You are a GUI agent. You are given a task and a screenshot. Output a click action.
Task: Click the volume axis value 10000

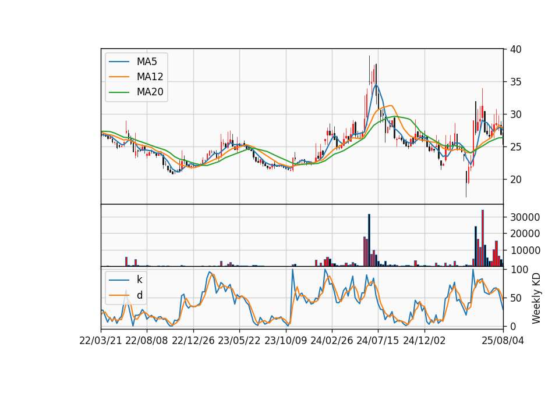click(x=525, y=250)
